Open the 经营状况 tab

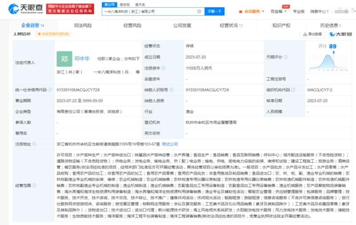pos(231,25)
